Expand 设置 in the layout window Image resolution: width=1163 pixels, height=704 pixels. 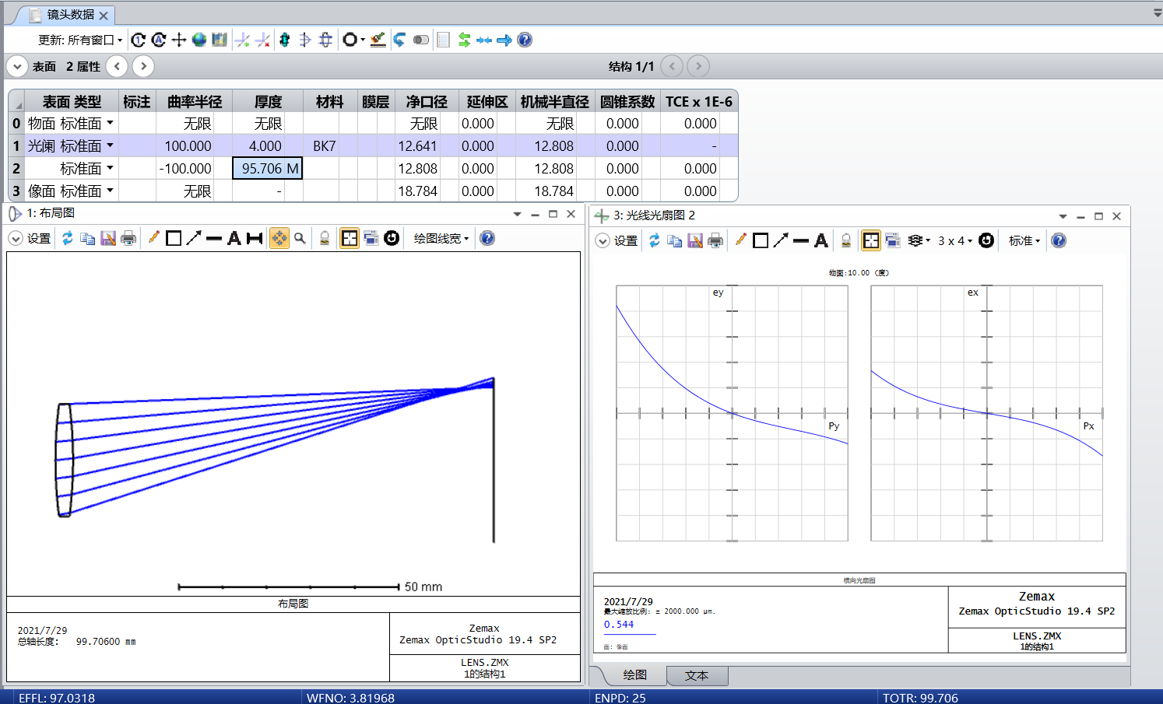click(x=30, y=239)
